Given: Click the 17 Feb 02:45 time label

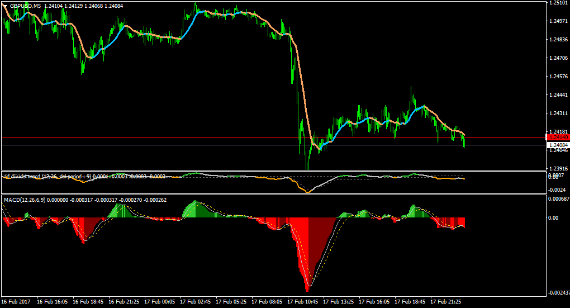Looking at the screenshot, I should (195, 302).
